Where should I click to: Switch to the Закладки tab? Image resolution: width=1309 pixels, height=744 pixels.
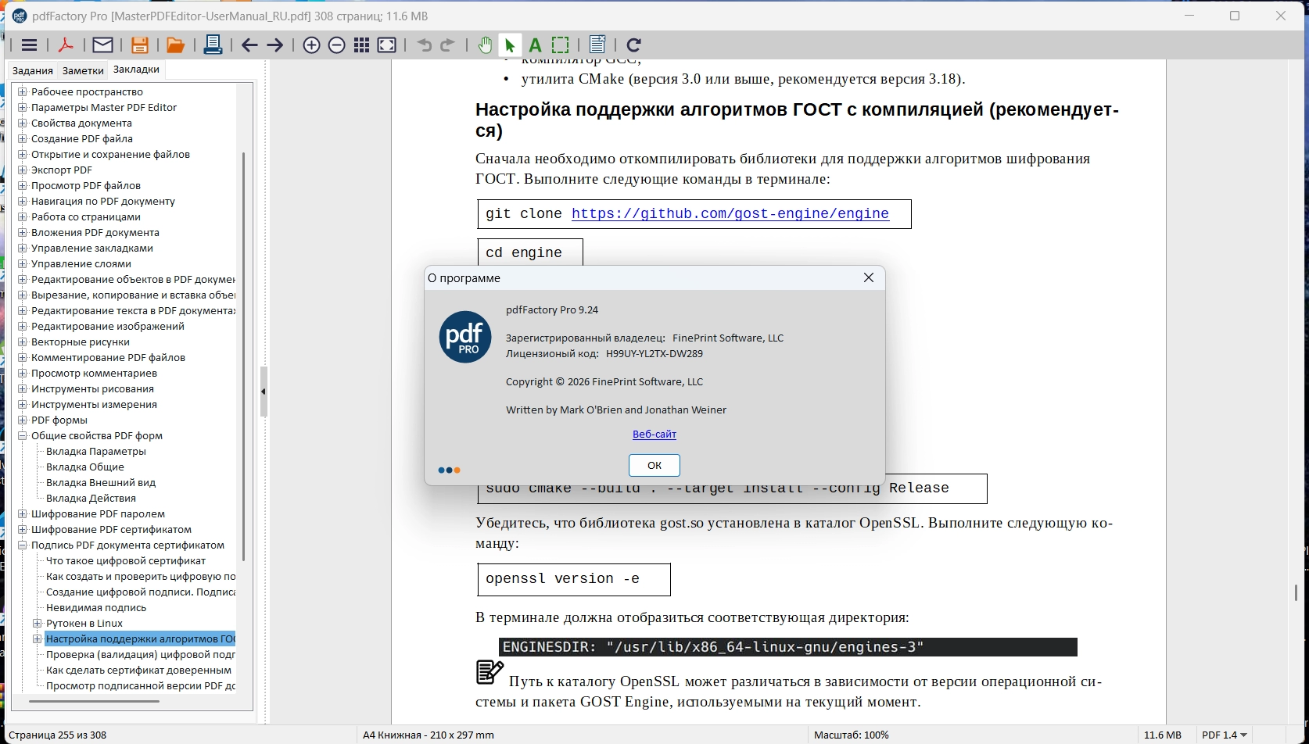point(136,70)
